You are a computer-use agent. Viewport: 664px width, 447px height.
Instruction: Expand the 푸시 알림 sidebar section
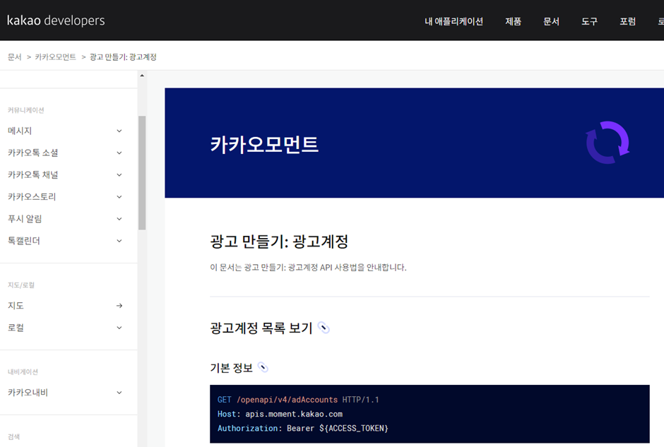119,218
